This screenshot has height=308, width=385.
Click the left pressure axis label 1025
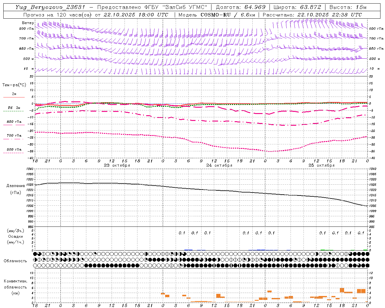29,185
